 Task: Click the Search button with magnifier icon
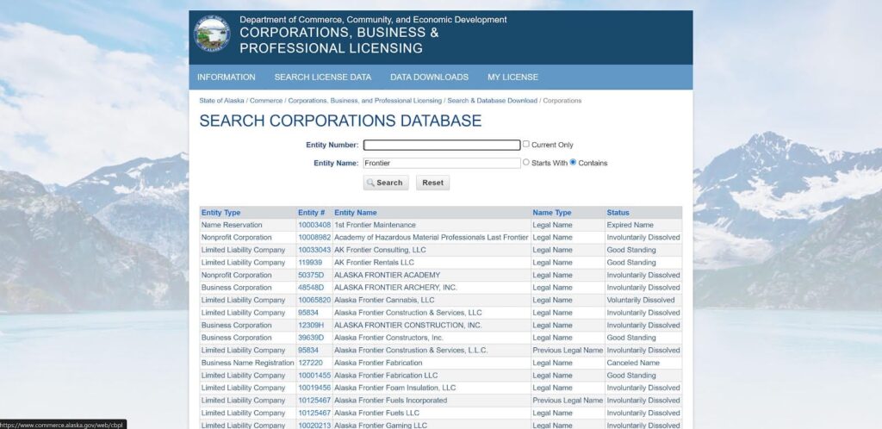click(x=384, y=183)
